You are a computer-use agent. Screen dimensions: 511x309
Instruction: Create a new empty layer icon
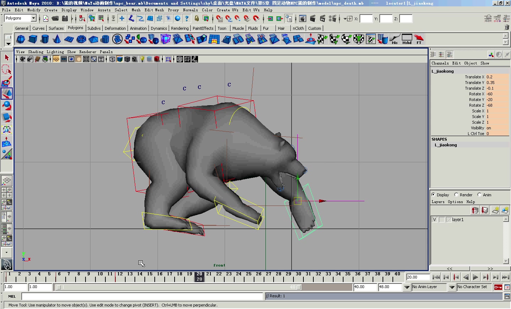(x=495, y=210)
